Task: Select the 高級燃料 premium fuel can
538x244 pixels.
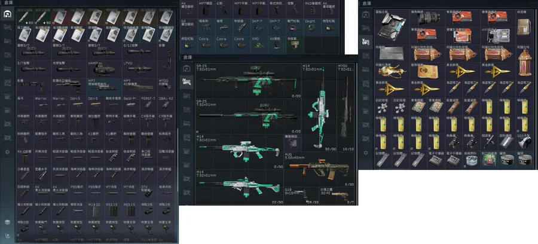Action: click(x=472, y=160)
